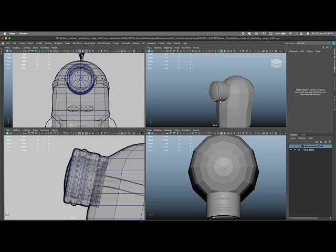Toggle playback P of Measurement_Cube layer
336x252 pixels.
tap(295, 146)
